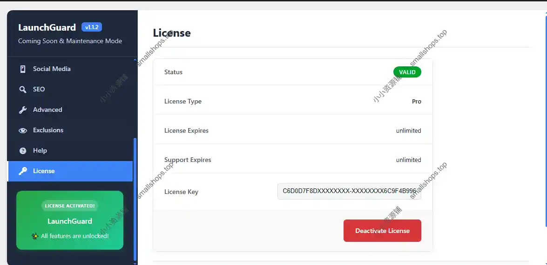Click the License Key label
The width and height of the screenshot is (547, 265).
[181, 192]
